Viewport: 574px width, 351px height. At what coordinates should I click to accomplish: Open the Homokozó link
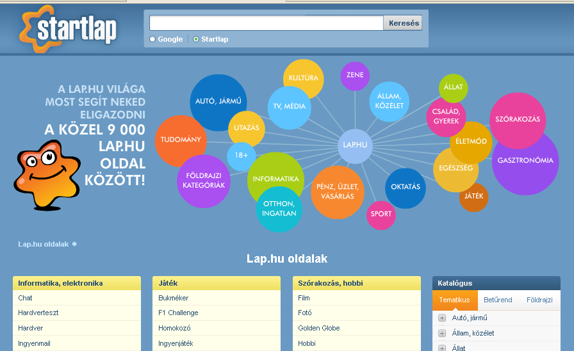coord(174,328)
